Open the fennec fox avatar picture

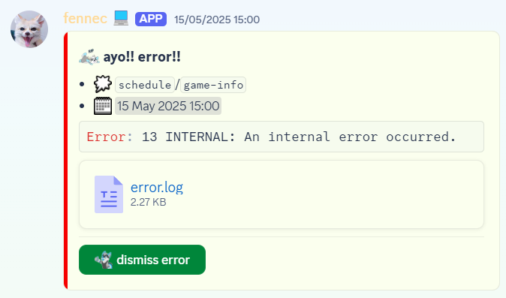pos(29,29)
